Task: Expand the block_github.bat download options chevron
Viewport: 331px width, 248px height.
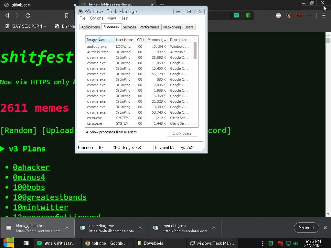Action: pos(67,228)
